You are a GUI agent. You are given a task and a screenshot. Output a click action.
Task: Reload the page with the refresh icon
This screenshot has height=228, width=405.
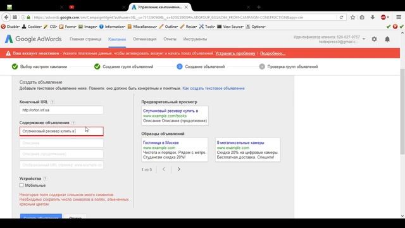pyautogui.click(x=341, y=17)
